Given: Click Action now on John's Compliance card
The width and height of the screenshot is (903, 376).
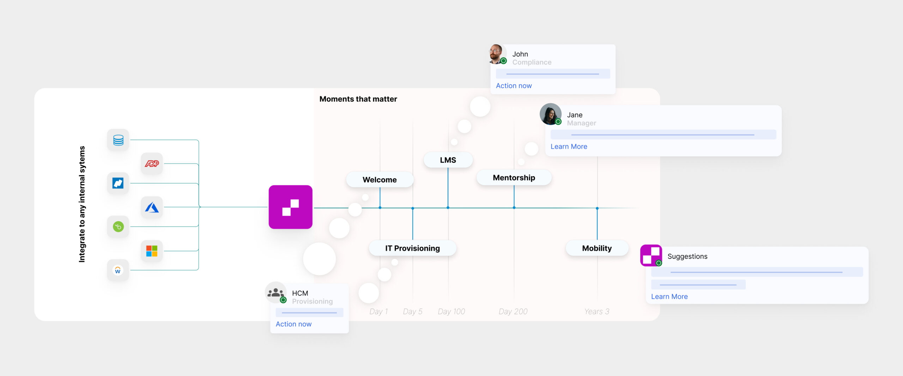Looking at the screenshot, I should pyautogui.click(x=514, y=86).
